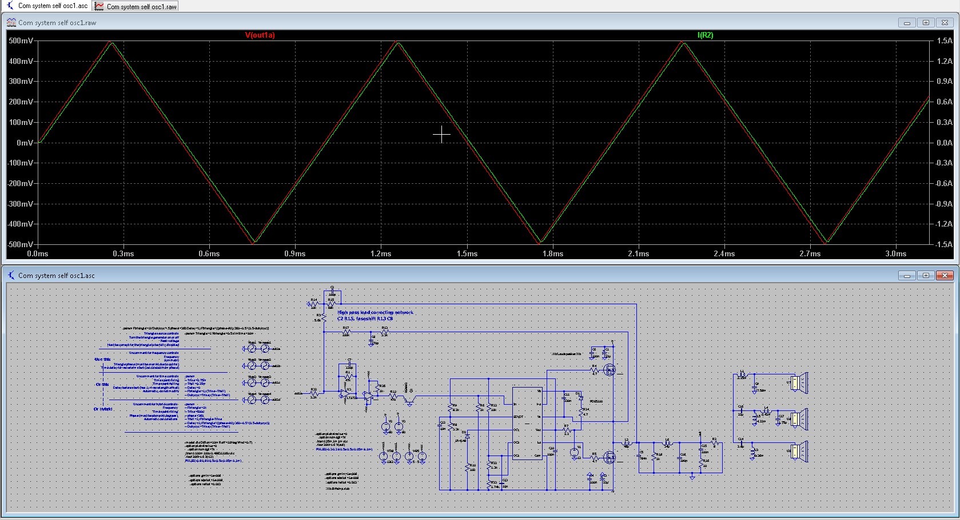Image resolution: width=960 pixels, height=520 pixels.
Task: Select the upper MOSFET after R4
Action: 610,369
